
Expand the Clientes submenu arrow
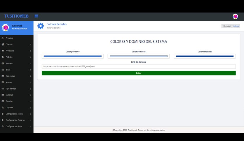tap(30, 45)
